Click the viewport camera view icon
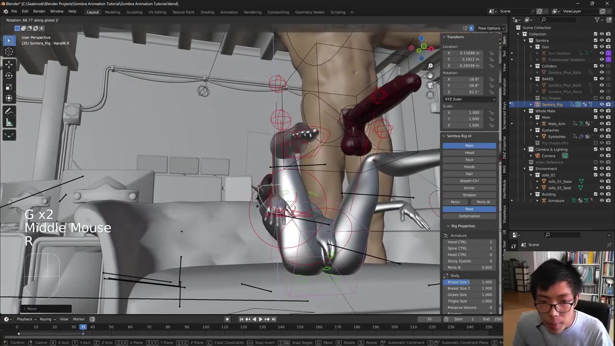Viewport: 615px width, 346px height. point(430,85)
